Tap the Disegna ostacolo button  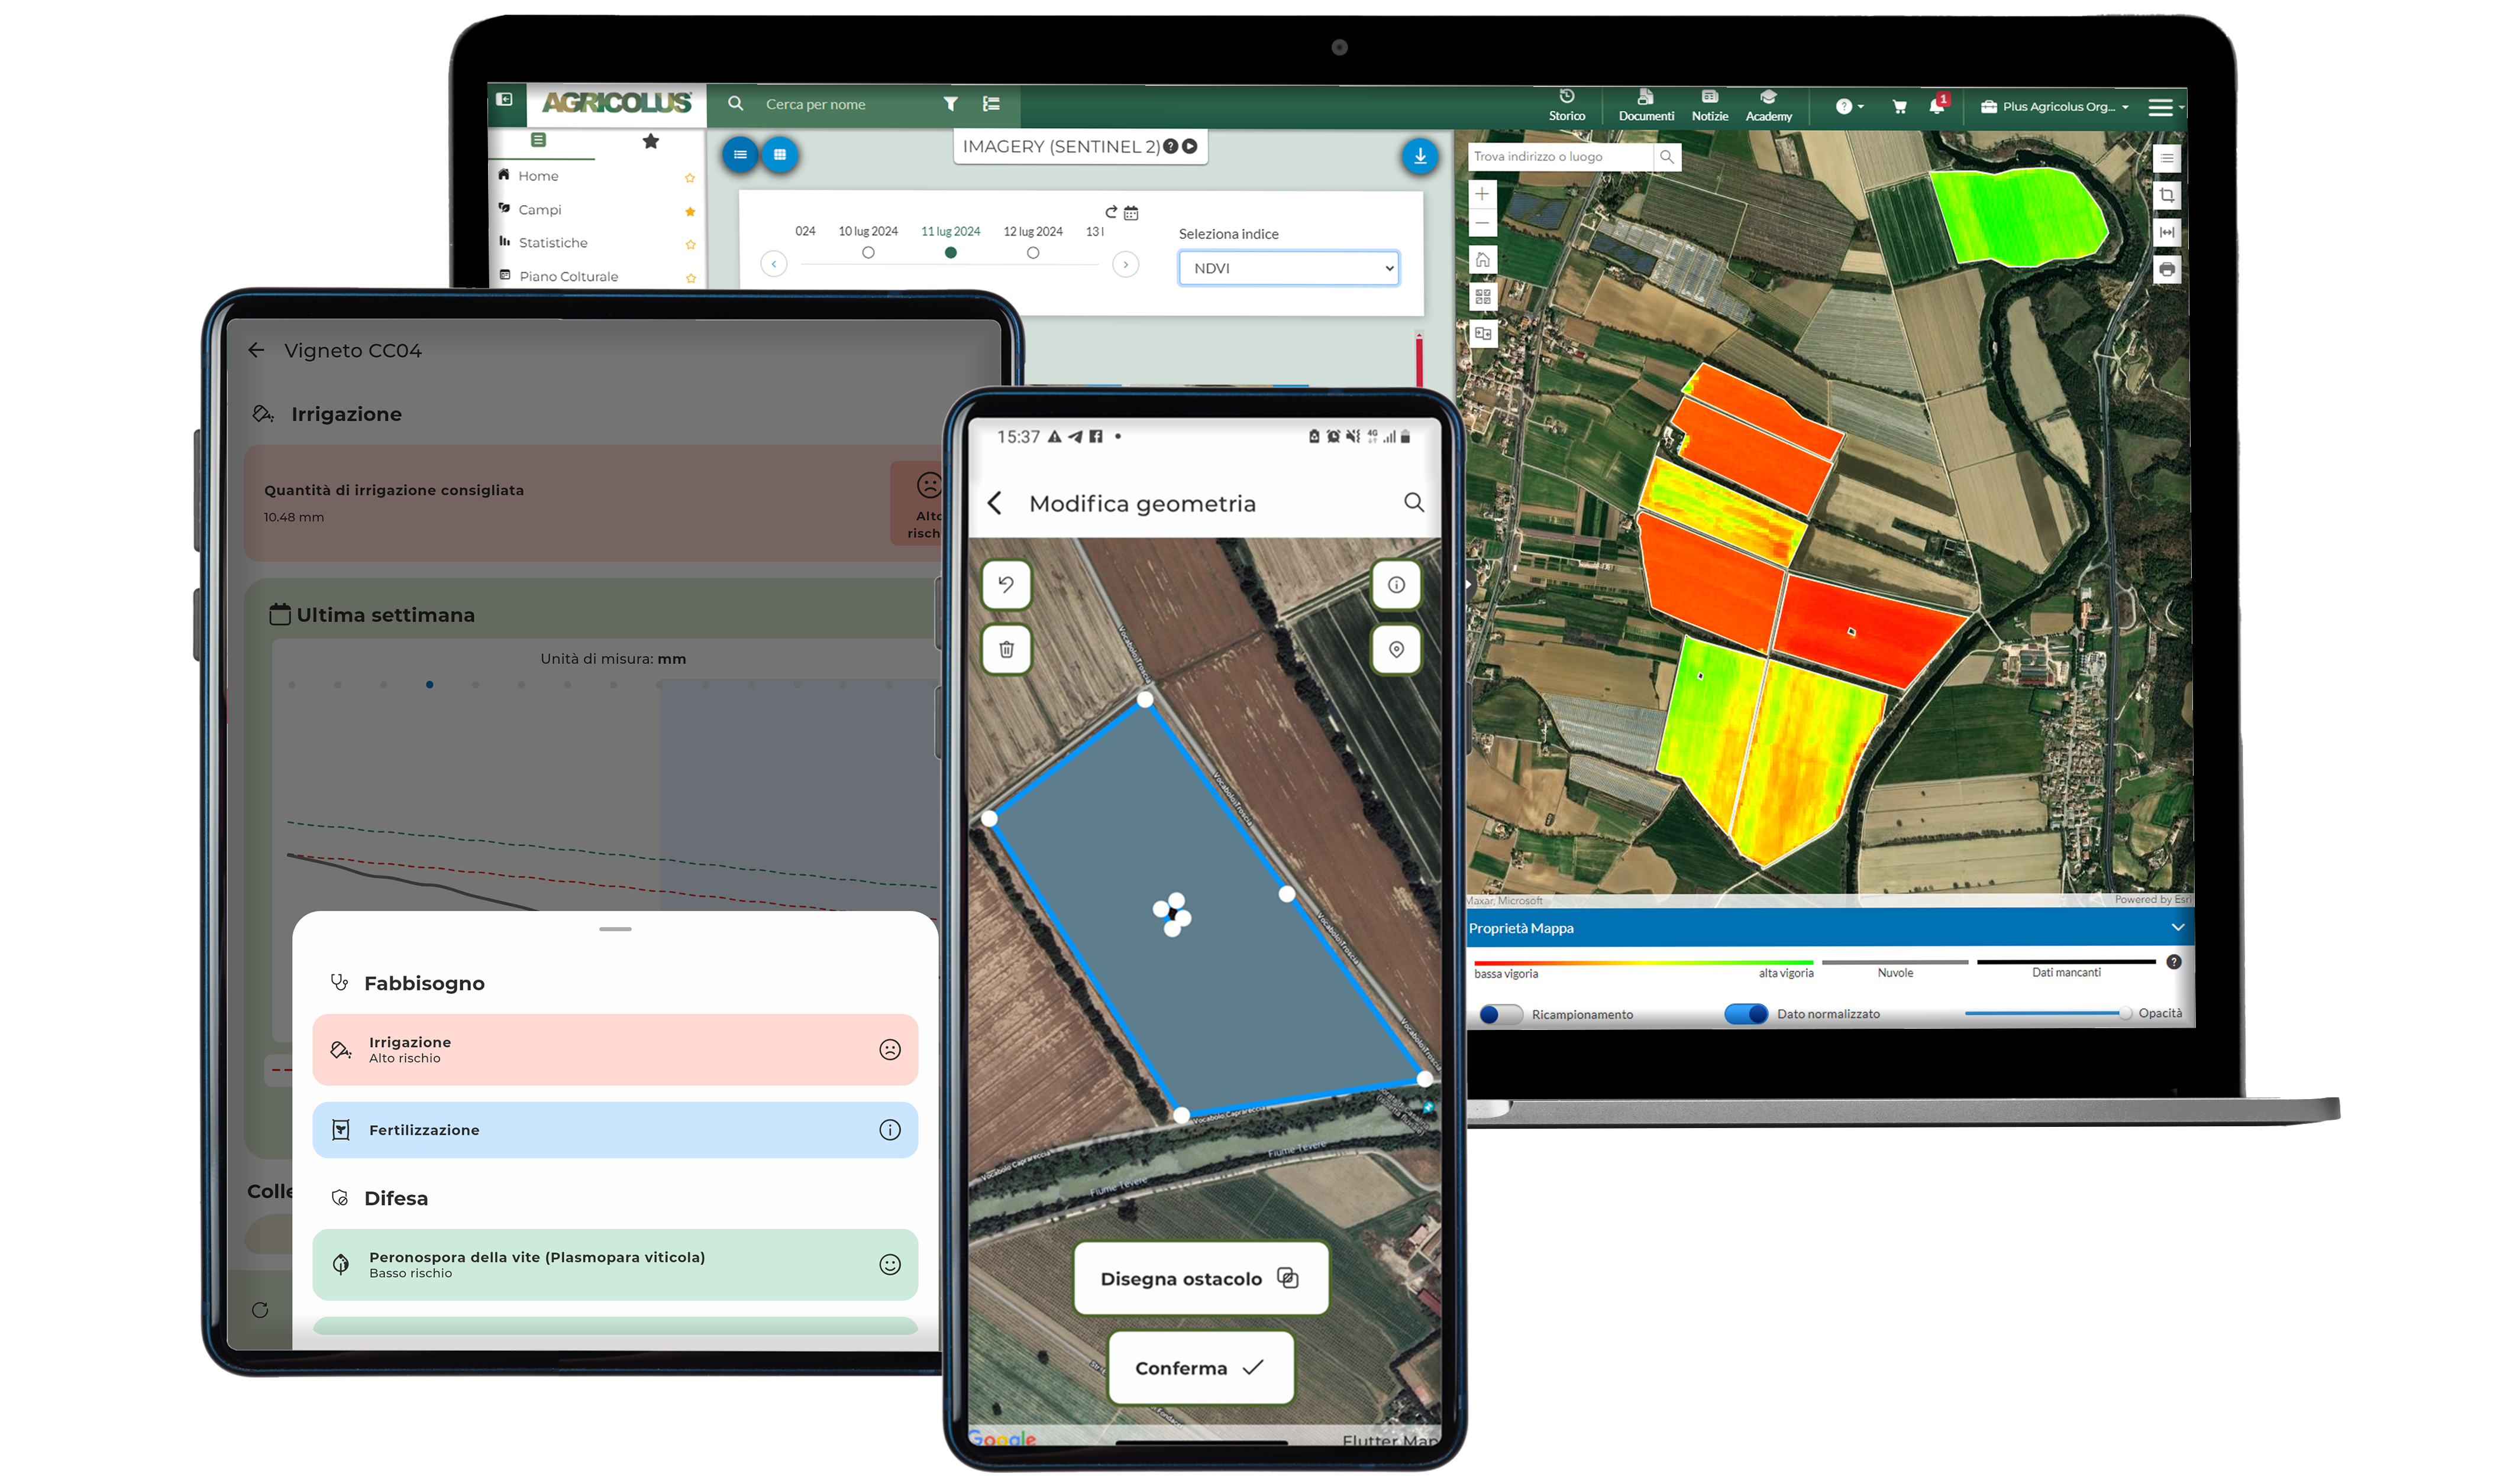1200,1278
